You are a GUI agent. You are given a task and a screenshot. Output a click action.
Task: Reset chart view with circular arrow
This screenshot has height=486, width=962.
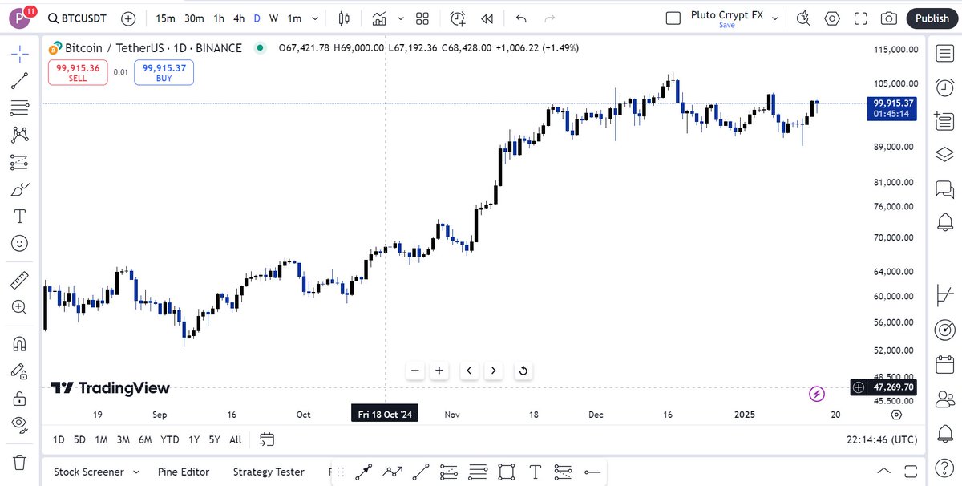coord(523,371)
